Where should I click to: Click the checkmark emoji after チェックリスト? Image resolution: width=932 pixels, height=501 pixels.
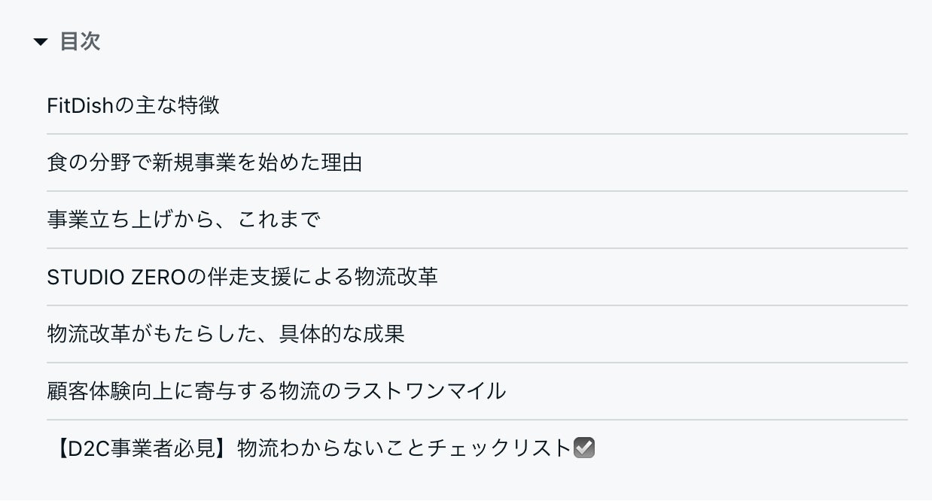click(584, 448)
